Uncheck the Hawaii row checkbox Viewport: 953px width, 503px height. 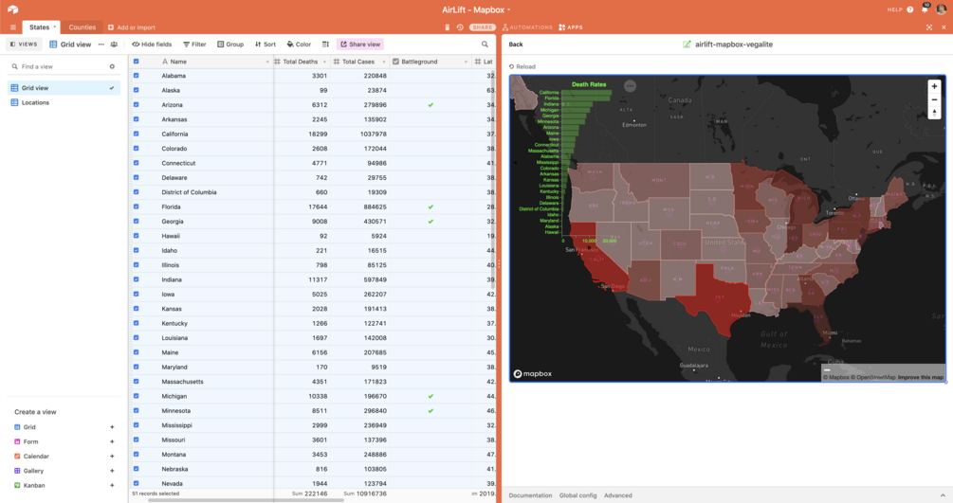137,236
